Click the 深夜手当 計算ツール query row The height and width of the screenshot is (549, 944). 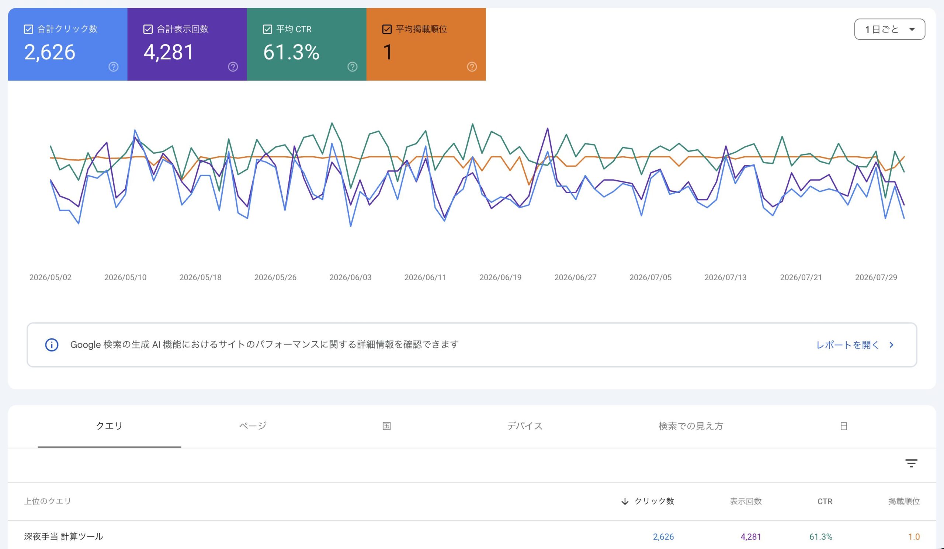pyautogui.click(x=472, y=536)
